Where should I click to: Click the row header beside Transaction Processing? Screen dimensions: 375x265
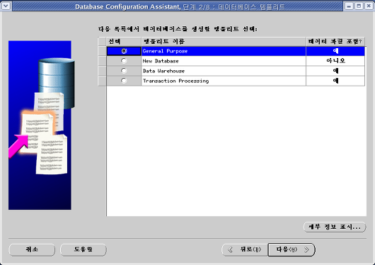point(102,81)
